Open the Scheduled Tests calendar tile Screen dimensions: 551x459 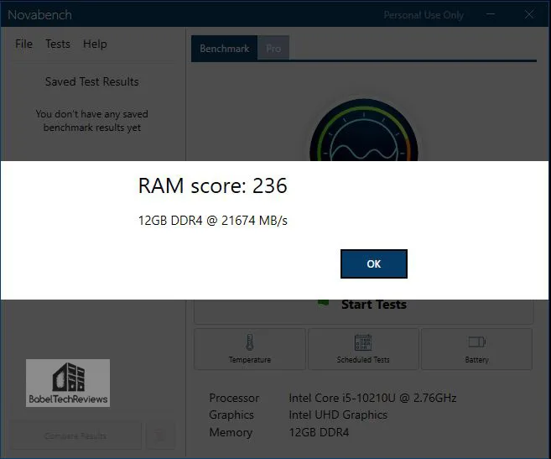363,349
